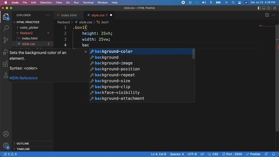
Task: Open editor more actions ellipsis
Action: point(273,15)
